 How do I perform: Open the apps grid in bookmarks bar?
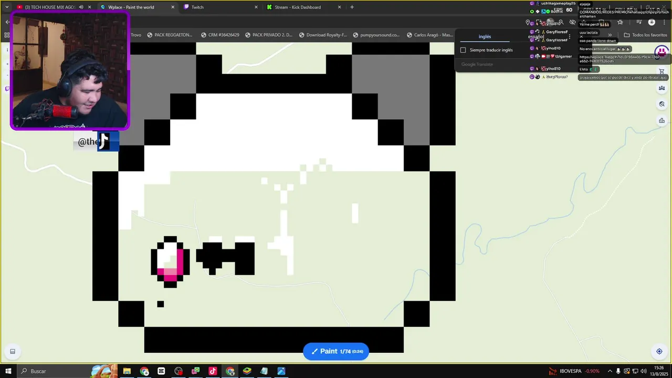[x=7, y=35]
